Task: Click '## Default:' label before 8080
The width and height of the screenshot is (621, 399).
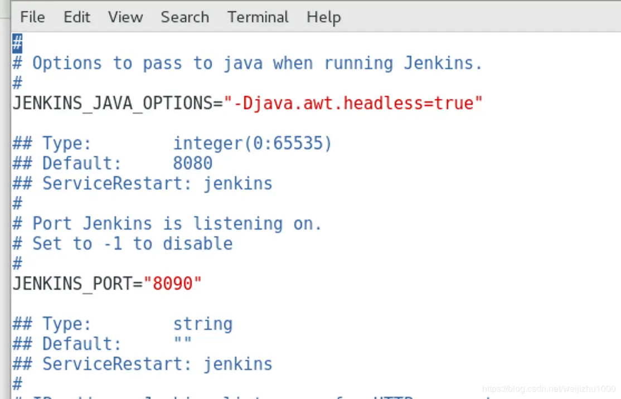Action: tap(67, 163)
